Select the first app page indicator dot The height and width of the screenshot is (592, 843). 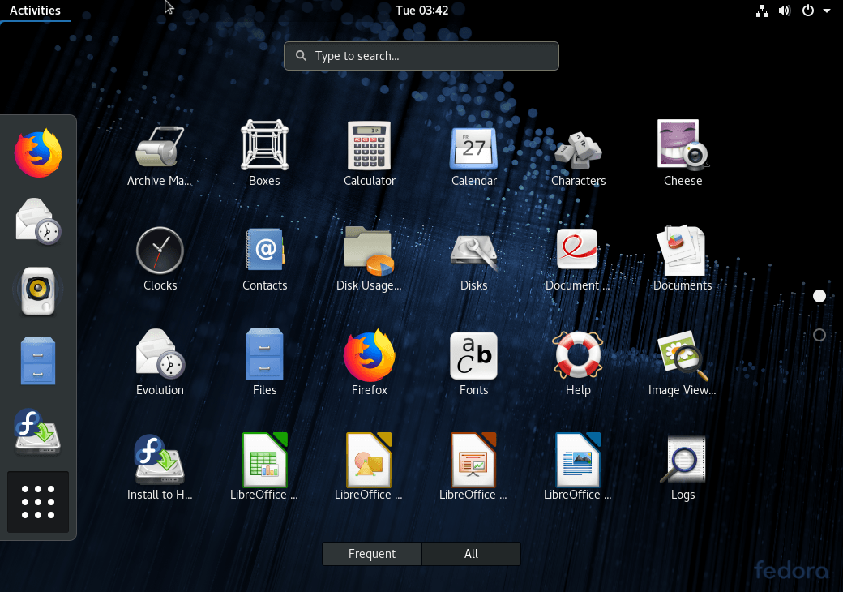(819, 296)
